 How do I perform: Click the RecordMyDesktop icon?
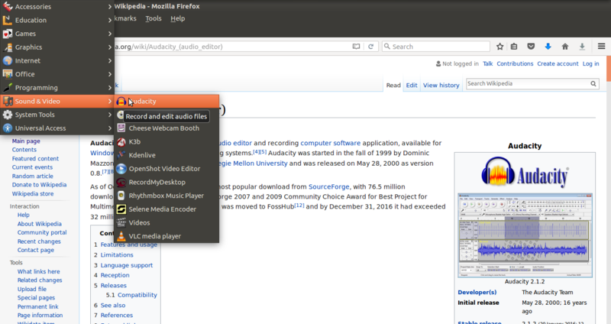(x=121, y=182)
